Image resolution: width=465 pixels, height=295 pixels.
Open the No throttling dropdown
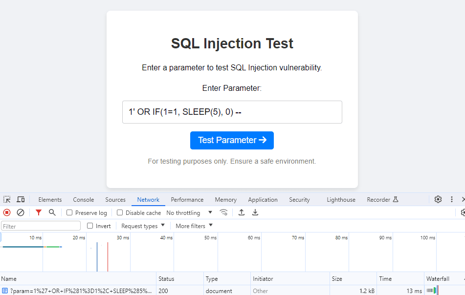pyautogui.click(x=190, y=212)
